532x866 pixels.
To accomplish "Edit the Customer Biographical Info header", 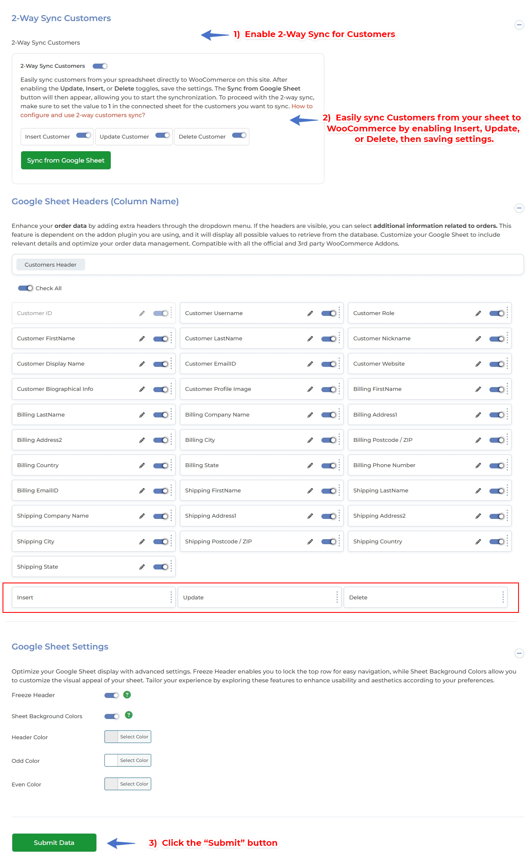I will [142, 389].
